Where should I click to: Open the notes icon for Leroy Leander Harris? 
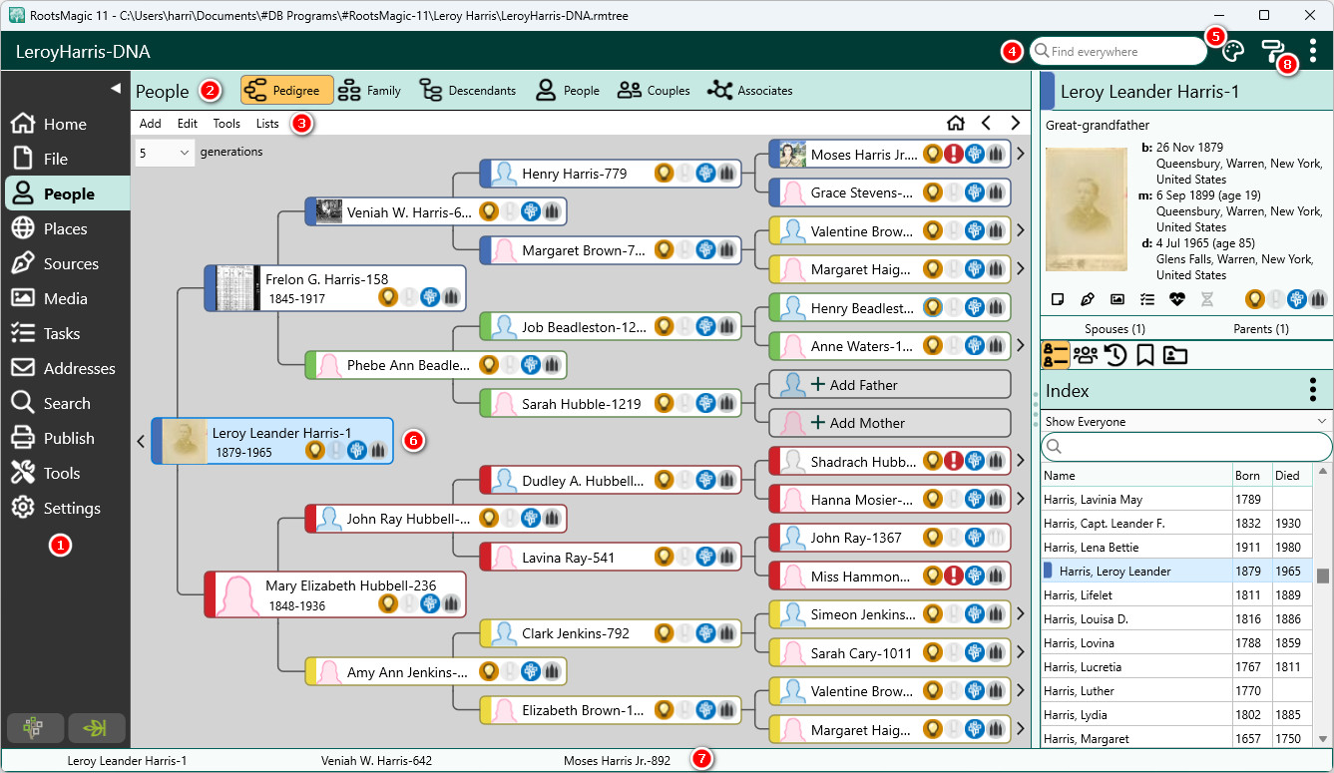(x=1059, y=298)
